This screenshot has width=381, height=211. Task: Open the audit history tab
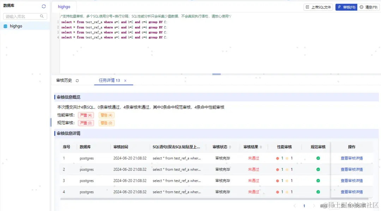tap(64, 80)
